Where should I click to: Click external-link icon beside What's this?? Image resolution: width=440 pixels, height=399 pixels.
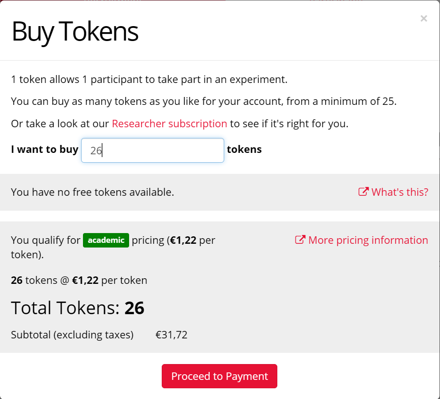[x=363, y=192]
